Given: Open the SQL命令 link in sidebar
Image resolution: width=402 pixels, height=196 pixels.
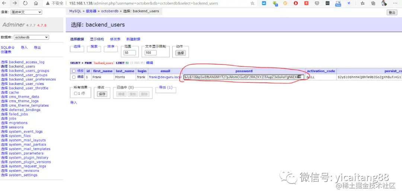Looking at the screenshot, I should coord(8,47).
